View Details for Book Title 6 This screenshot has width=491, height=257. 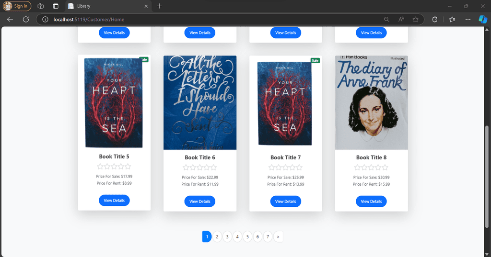[200, 201]
